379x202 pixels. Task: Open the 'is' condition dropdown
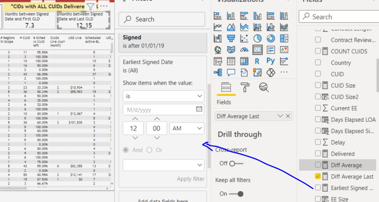pos(163,96)
